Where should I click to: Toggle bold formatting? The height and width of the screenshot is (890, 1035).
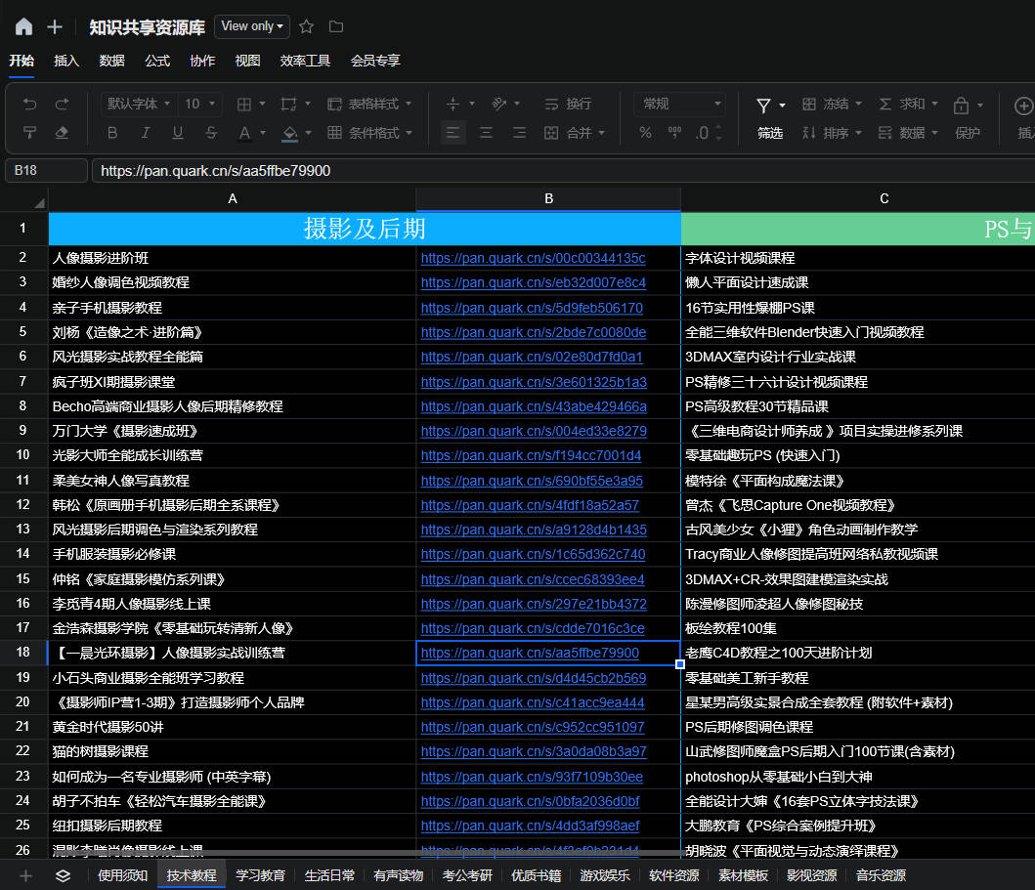coord(112,133)
